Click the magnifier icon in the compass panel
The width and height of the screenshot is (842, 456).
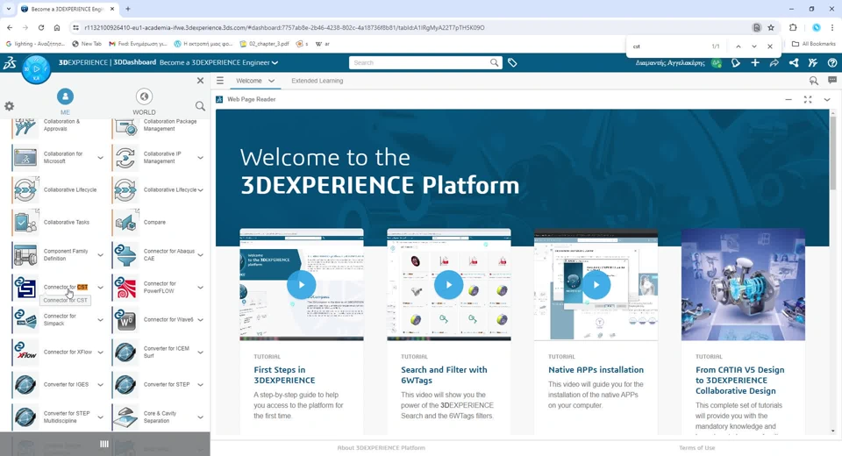pos(200,106)
